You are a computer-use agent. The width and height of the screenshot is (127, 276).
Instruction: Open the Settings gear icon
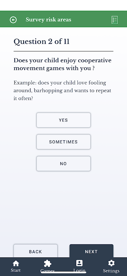(x=111, y=263)
